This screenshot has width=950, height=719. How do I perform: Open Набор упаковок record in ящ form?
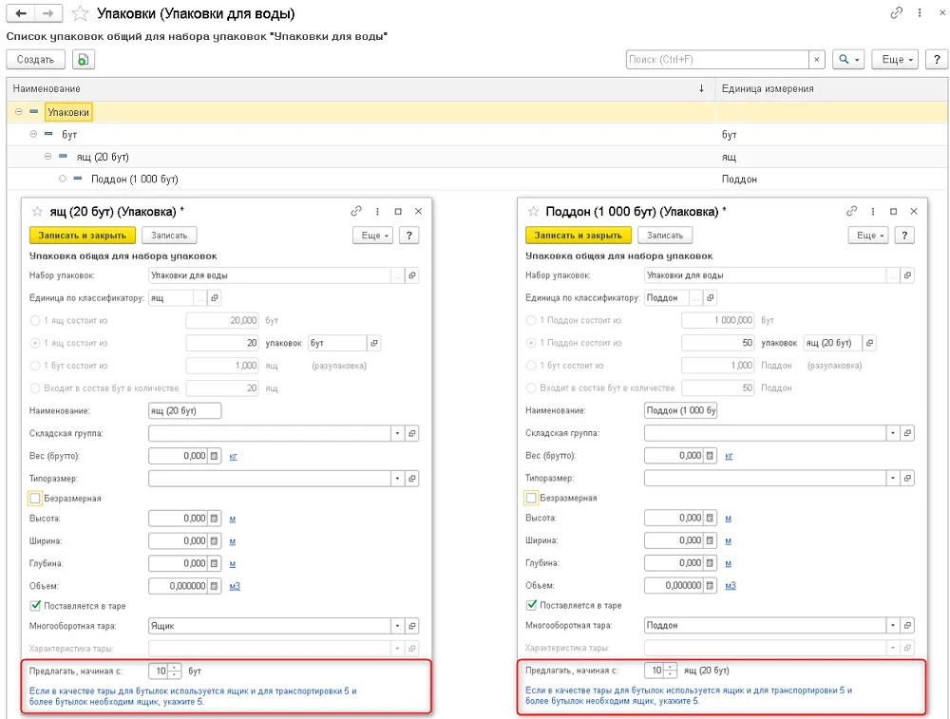(x=412, y=275)
